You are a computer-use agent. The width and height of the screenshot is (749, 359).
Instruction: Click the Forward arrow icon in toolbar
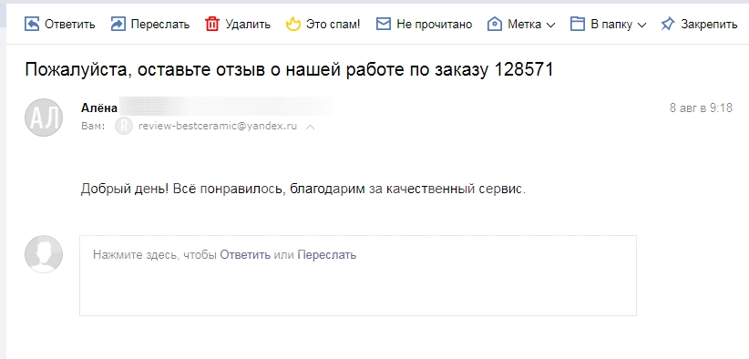[118, 24]
